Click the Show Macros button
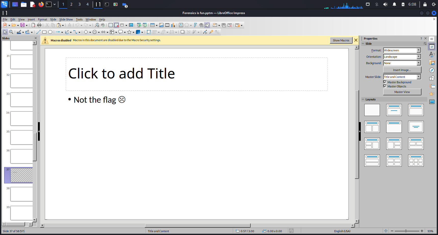This screenshot has width=438, height=235. click(x=341, y=40)
